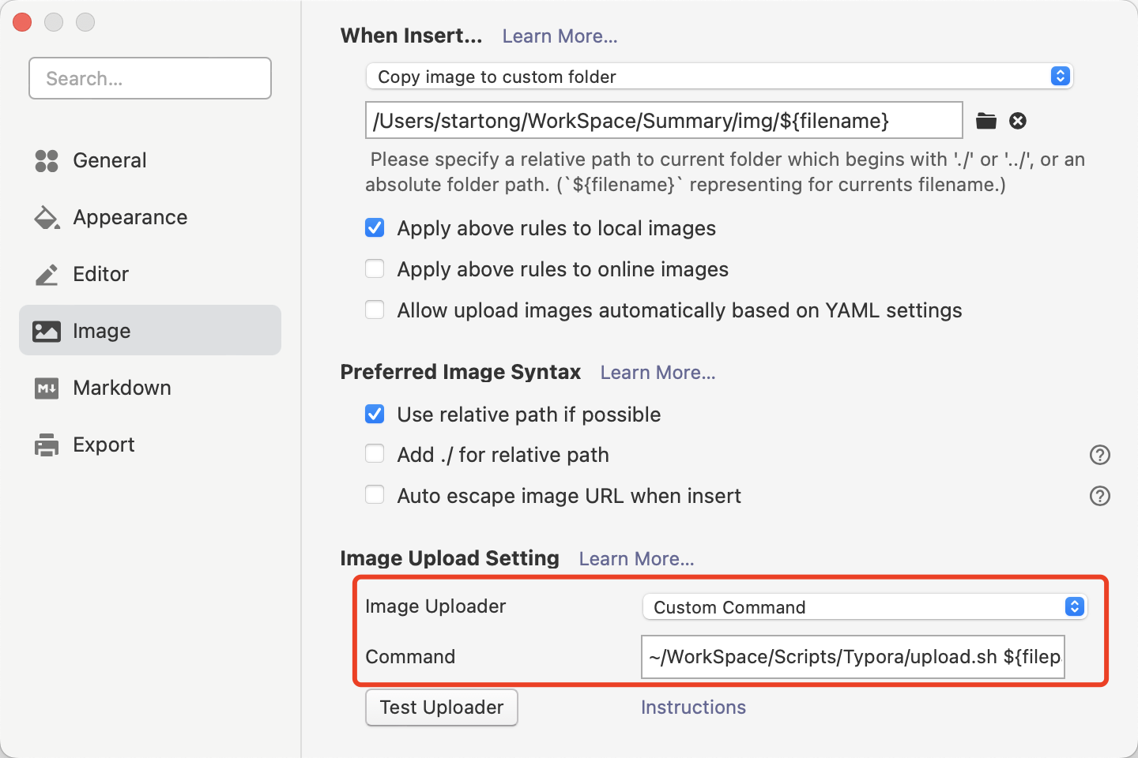Click the red close window button

pos(22,22)
